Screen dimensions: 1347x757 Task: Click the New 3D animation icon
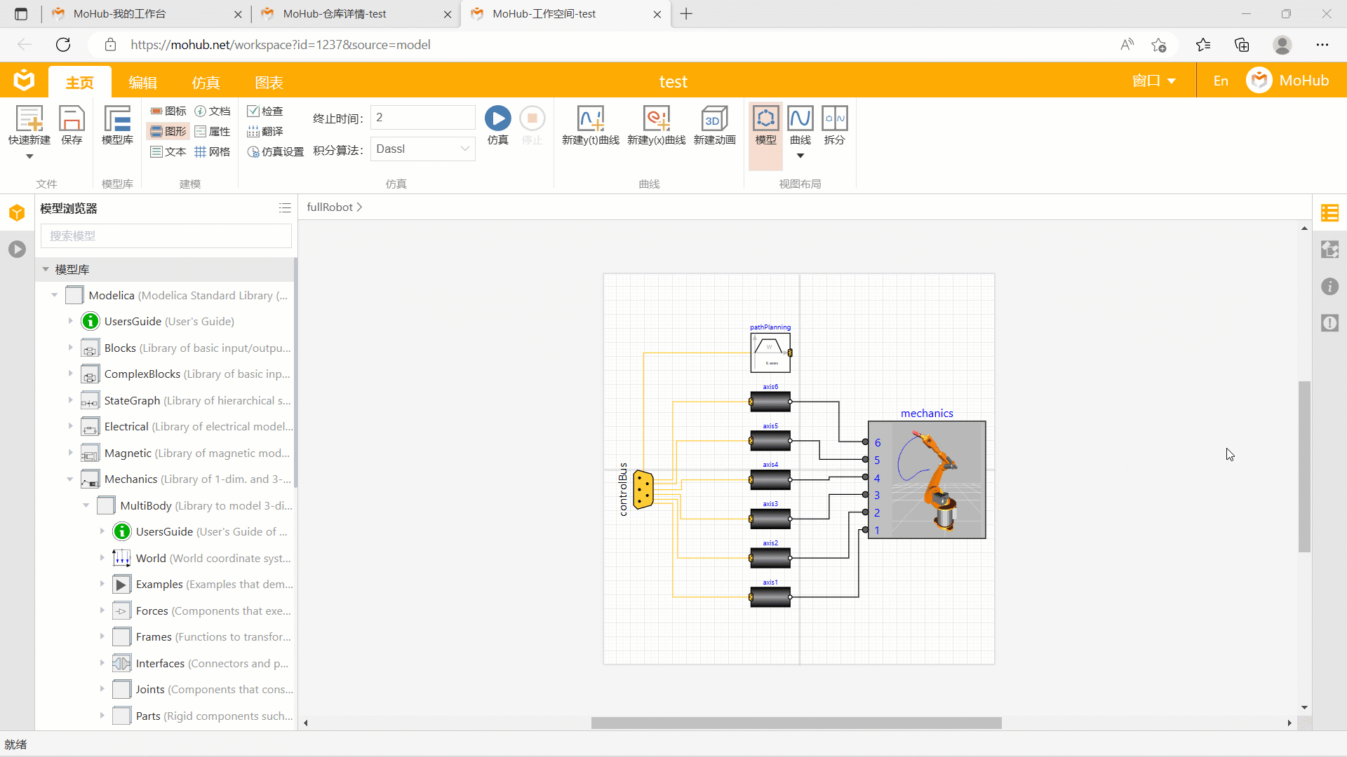click(714, 118)
